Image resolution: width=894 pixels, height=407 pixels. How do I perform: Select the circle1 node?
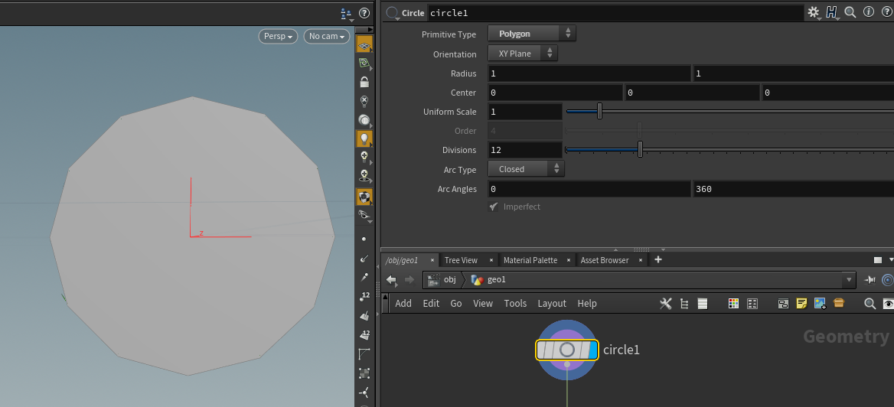click(x=566, y=350)
